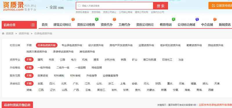The height and width of the screenshot is (108, 232).
Task: Open the 资质代办 navigation item
Action: coord(106,25)
